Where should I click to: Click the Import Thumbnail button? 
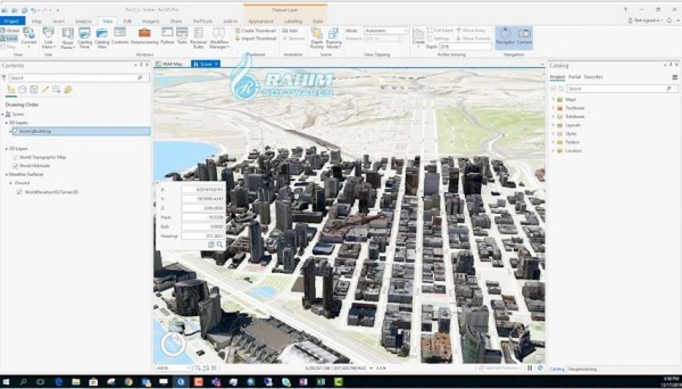256,38
